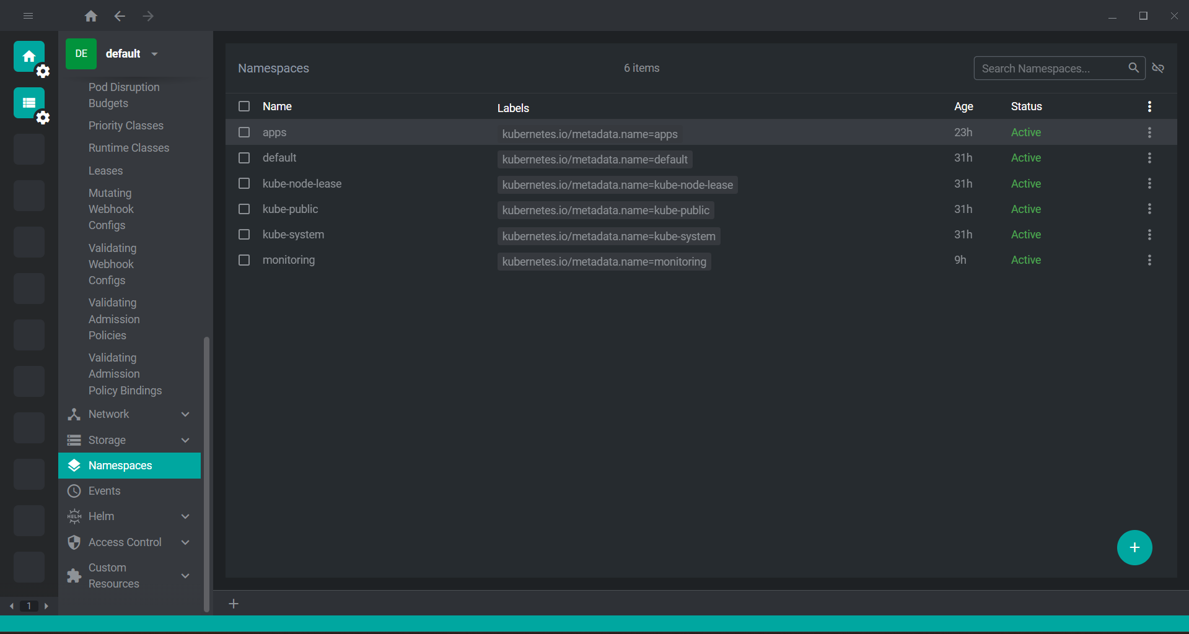Check the apps namespace checkbox
This screenshot has width=1189, height=634.
pos(244,132)
